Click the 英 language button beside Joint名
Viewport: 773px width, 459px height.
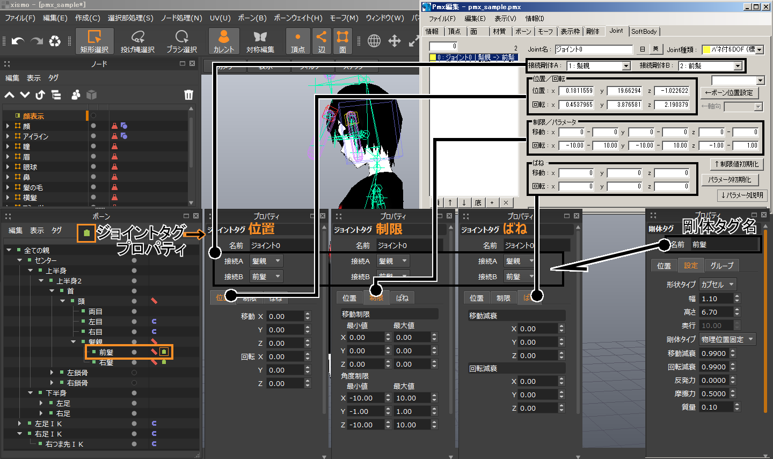pyautogui.click(x=655, y=49)
